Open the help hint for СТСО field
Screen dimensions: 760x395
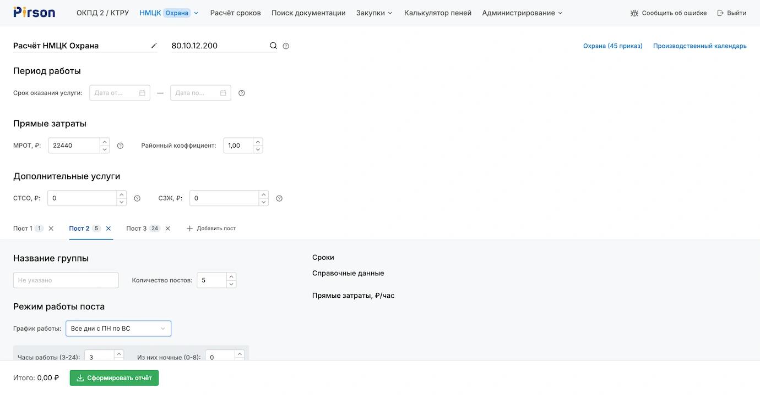[137, 199]
